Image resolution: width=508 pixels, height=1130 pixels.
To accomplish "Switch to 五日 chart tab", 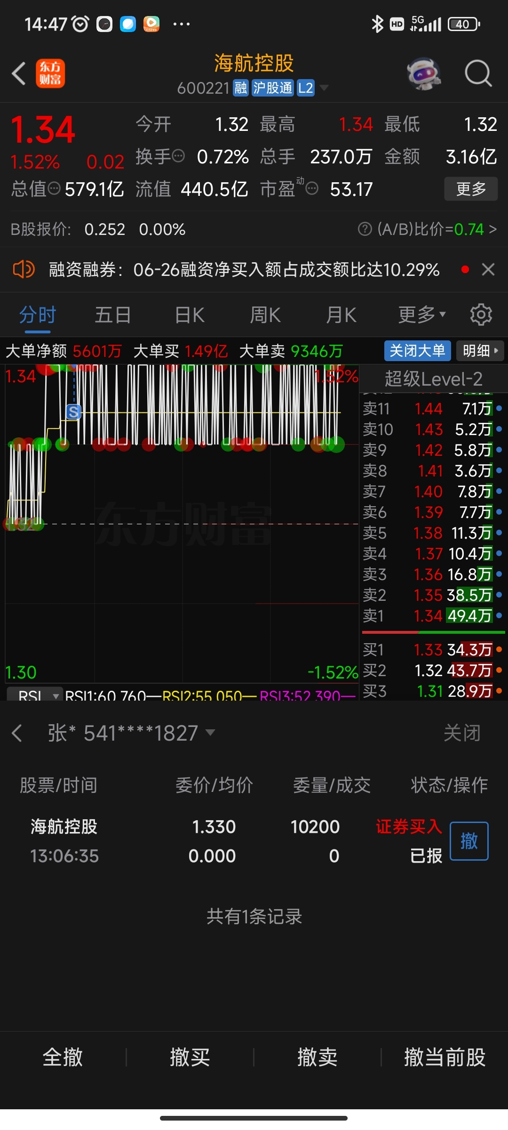I will 113,315.
